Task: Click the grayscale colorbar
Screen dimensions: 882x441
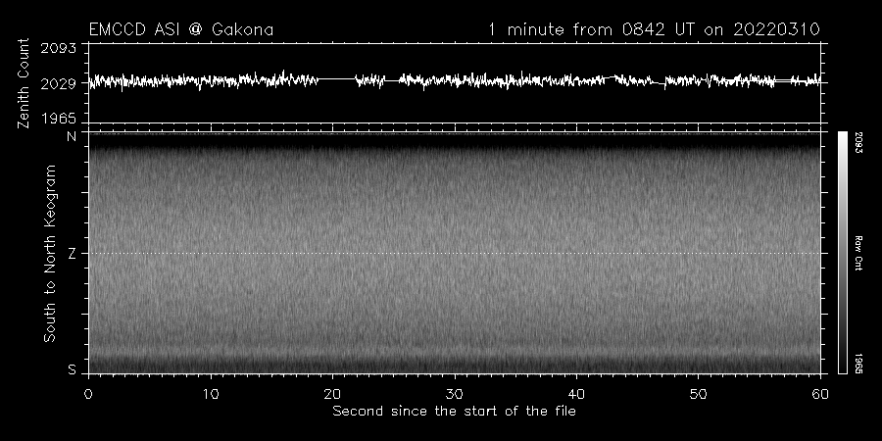Action: 843,253
